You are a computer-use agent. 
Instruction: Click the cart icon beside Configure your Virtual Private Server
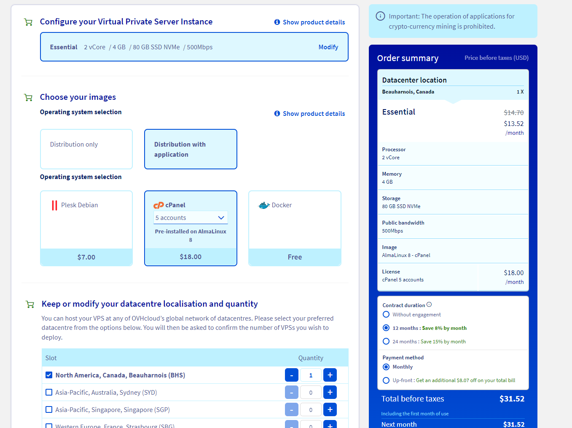[x=28, y=22]
